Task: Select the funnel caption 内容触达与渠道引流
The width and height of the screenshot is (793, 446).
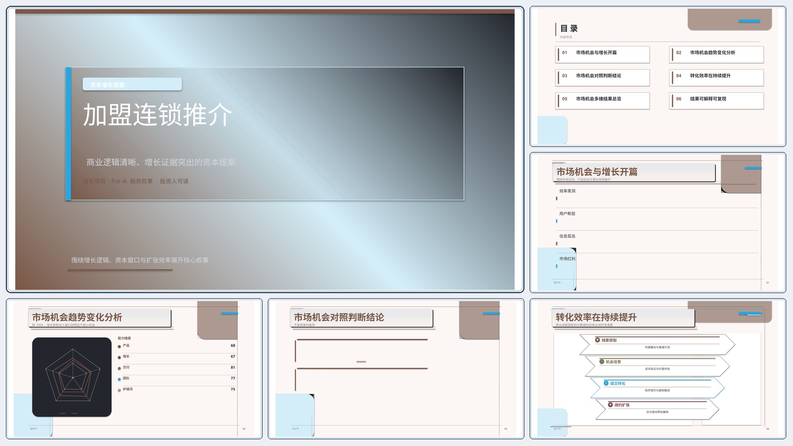Action: [x=657, y=347]
